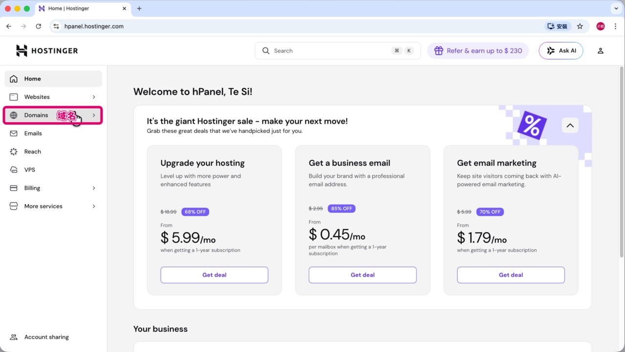Click the browser Back arrow
The width and height of the screenshot is (625, 352).
[9, 26]
